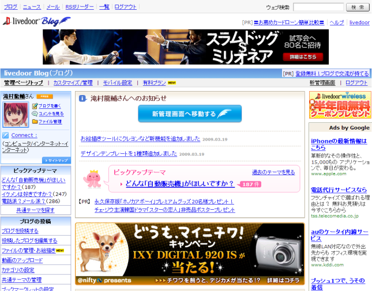Click the livedoor Blog logo

pos(37,21)
